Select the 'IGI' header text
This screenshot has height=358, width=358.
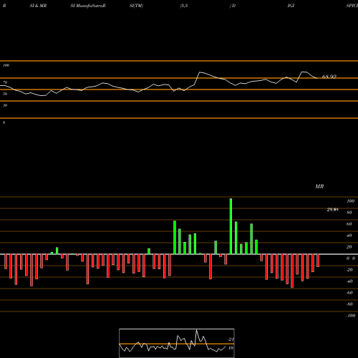coord(291,6)
